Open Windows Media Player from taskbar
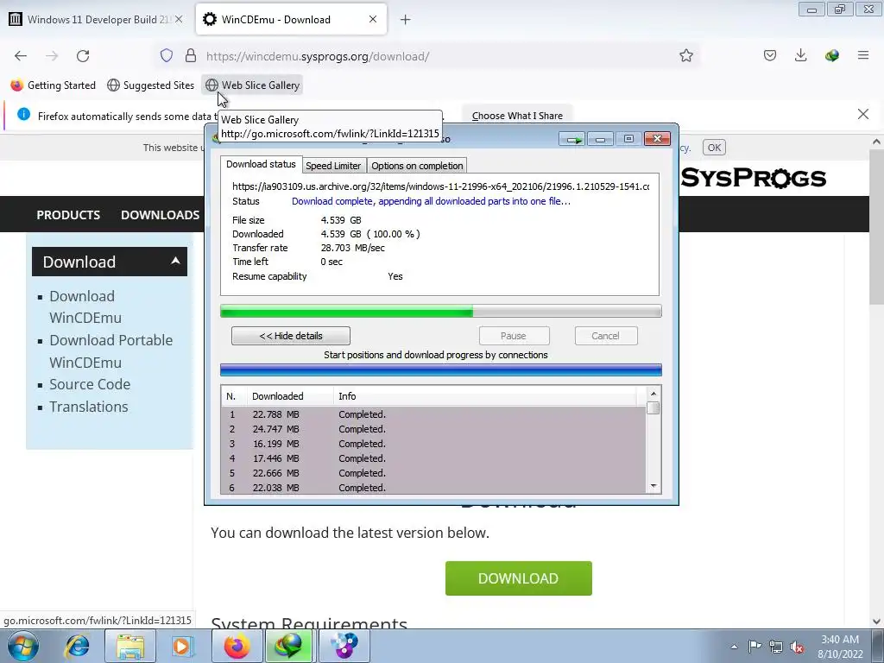This screenshot has width=884, height=663. click(x=182, y=646)
